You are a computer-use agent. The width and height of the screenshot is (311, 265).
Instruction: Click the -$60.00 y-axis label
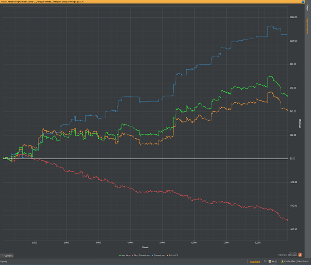click(293, 229)
